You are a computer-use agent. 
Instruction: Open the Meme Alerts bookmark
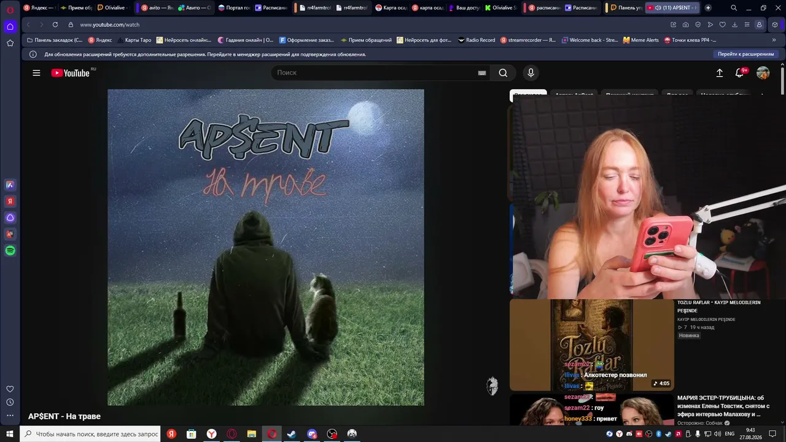click(640, 40)
